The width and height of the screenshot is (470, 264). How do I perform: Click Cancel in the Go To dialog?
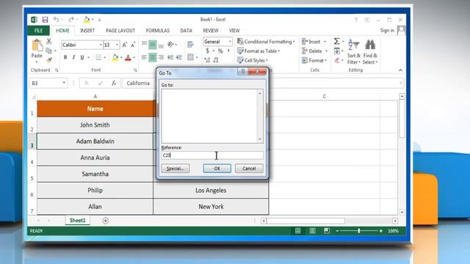pyautogui.click(x=249, y=169)
